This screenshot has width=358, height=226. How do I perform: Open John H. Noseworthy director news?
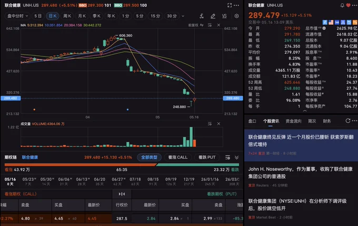[301, 178]
